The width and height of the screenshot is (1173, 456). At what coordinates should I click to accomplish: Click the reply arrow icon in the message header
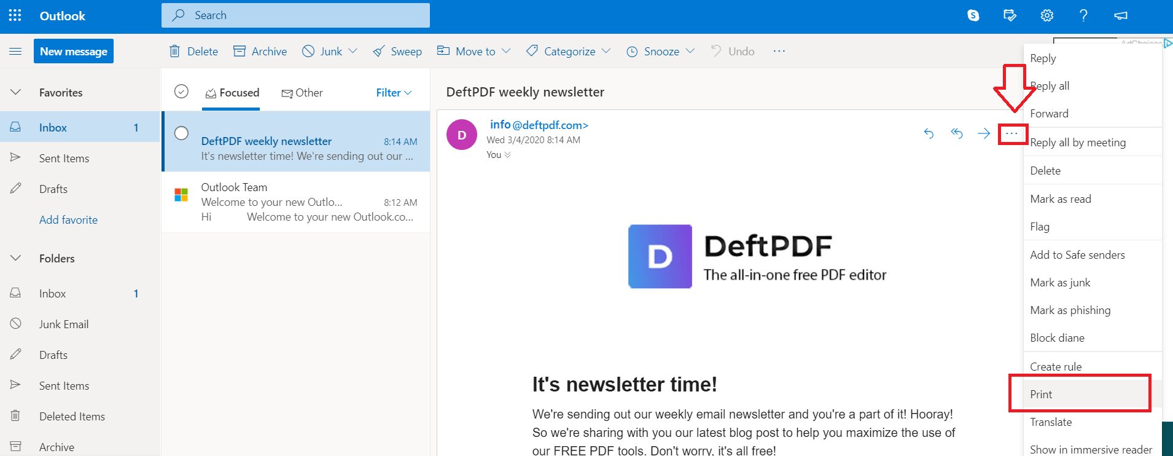click(929, 133)
